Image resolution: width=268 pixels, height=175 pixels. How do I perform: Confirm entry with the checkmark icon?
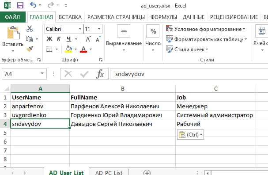84,74
